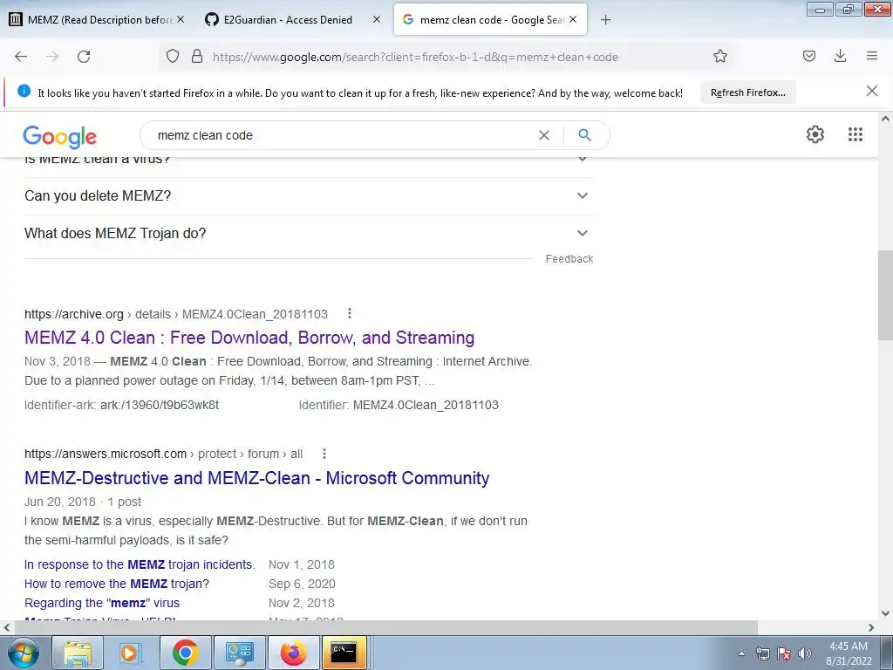Open more options for archive.org result
Image resolution: width=893 pixels, height=670 pixels.
pyautogui.click(x=350, y=313)
